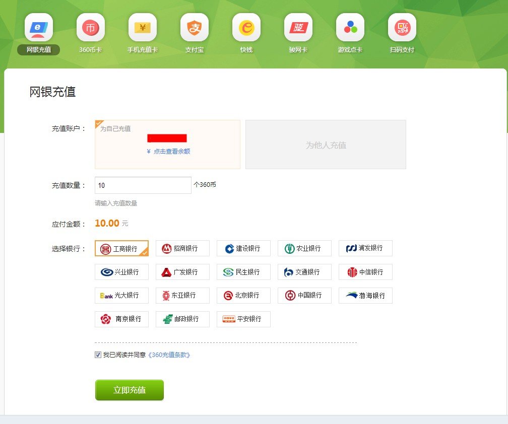The image size is (508, 424).
Task: Switch to the 为他人充值 tab
Action: tap(326, 144)
